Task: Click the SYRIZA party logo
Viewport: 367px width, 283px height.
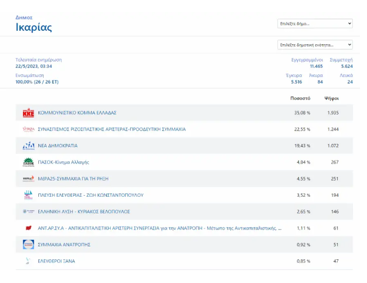Action: (28, 129)
